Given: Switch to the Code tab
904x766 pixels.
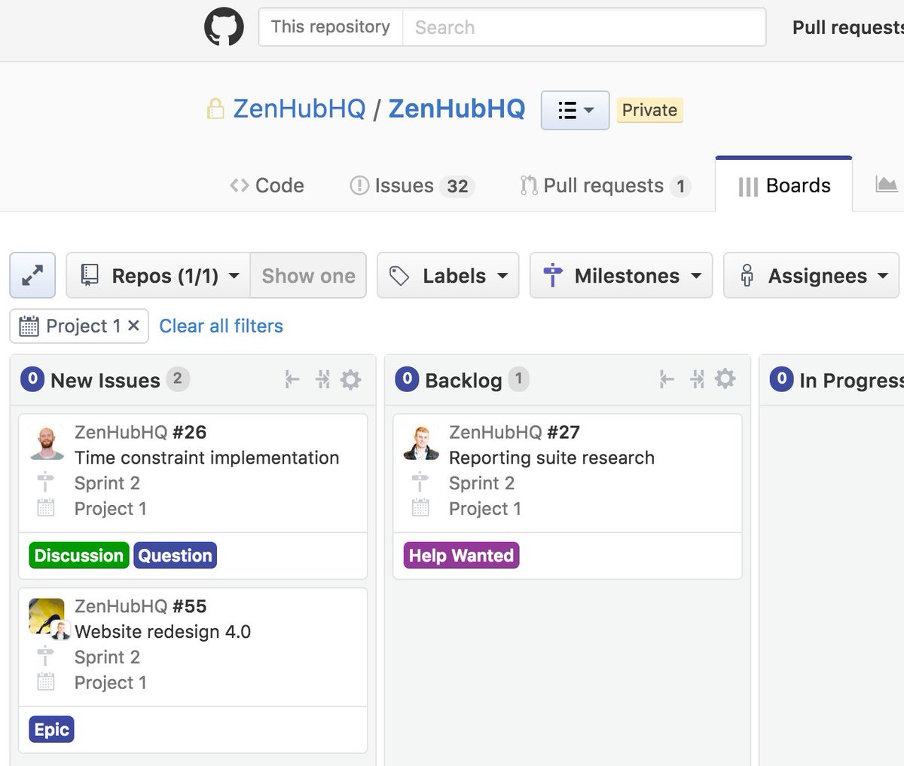Looking at the screenshot, I should 267,185.
